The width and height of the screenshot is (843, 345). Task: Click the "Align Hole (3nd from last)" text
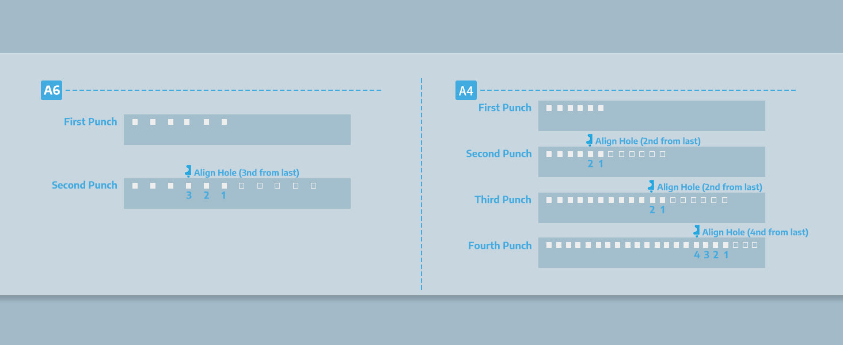(246, 172)
